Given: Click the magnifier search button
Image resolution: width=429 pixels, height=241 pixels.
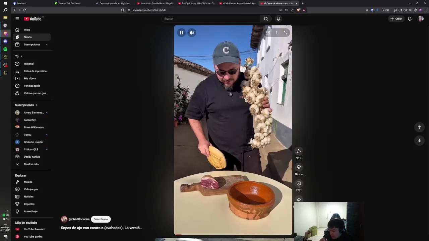Looking at the screenshot, I should [266, 19].
